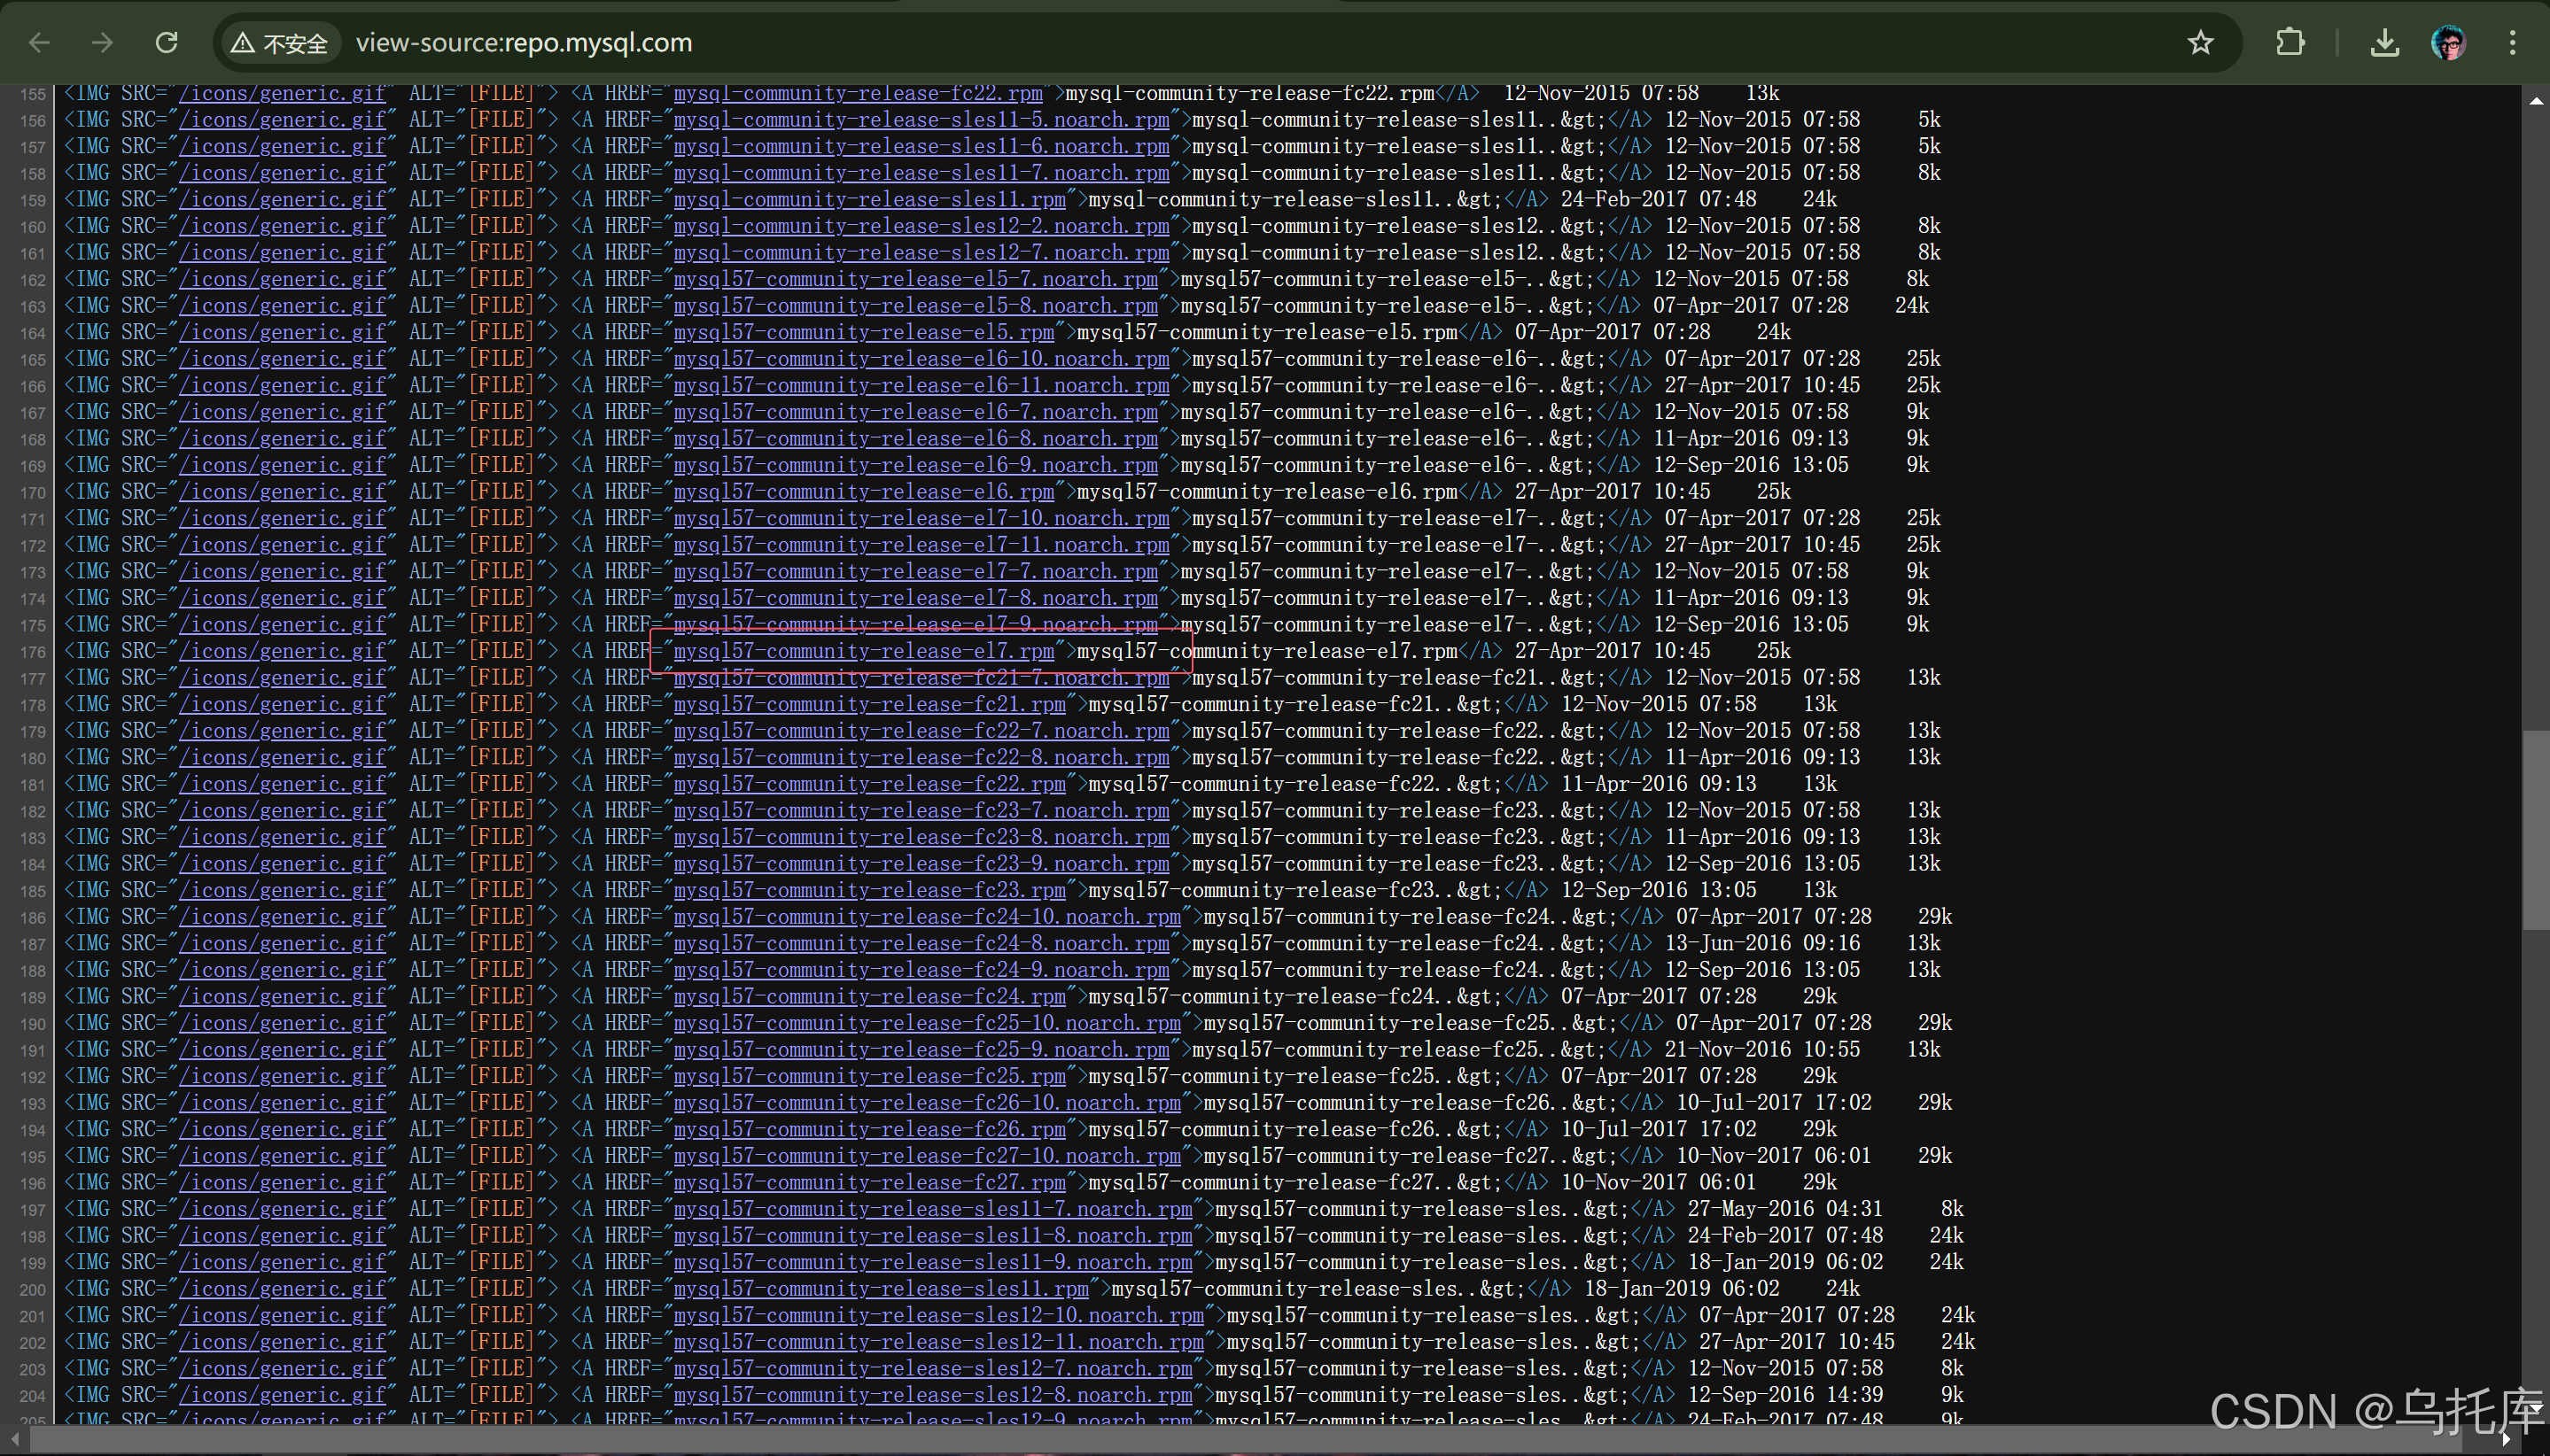Open mysql57-community-release-el7-9.noarch.rpm link
Image resolution: width=2550 pixels, height=1456 pixels.
pos(914,624)
